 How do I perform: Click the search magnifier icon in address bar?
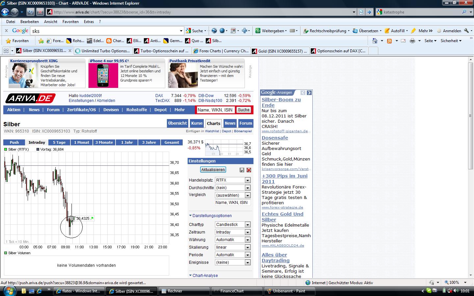(464, 12)
